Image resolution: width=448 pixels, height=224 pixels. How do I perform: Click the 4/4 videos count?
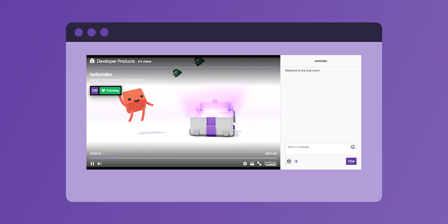pos(144,61)
